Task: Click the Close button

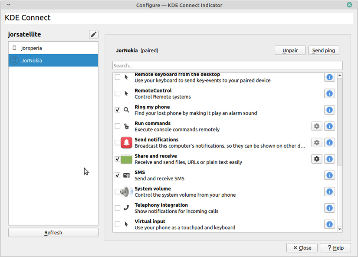Action: [x=302, y=247]
